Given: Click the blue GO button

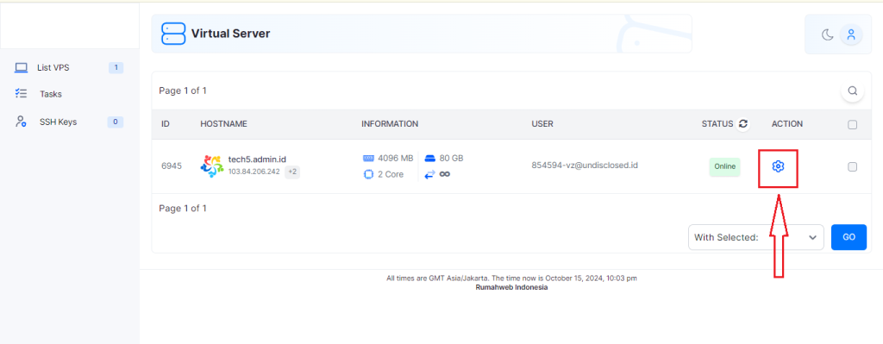Looking at the screenshot, I should [x=849, y=237].
